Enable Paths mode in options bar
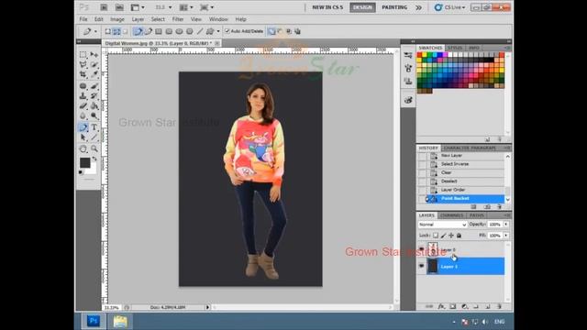 pyautogui.click(x=116, y=31)
